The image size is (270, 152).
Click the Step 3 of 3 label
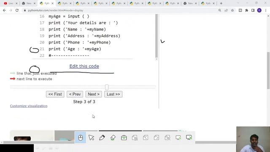click(x=84, y=102)
